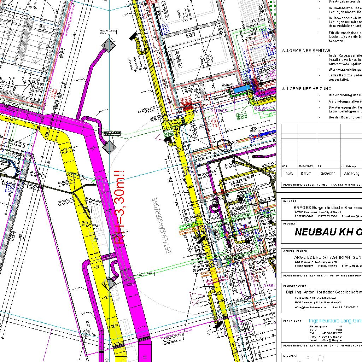Screen dimensions: 362x362
Task: Select the NEUBAU KH project title
Action: click(x=327, y=232)
